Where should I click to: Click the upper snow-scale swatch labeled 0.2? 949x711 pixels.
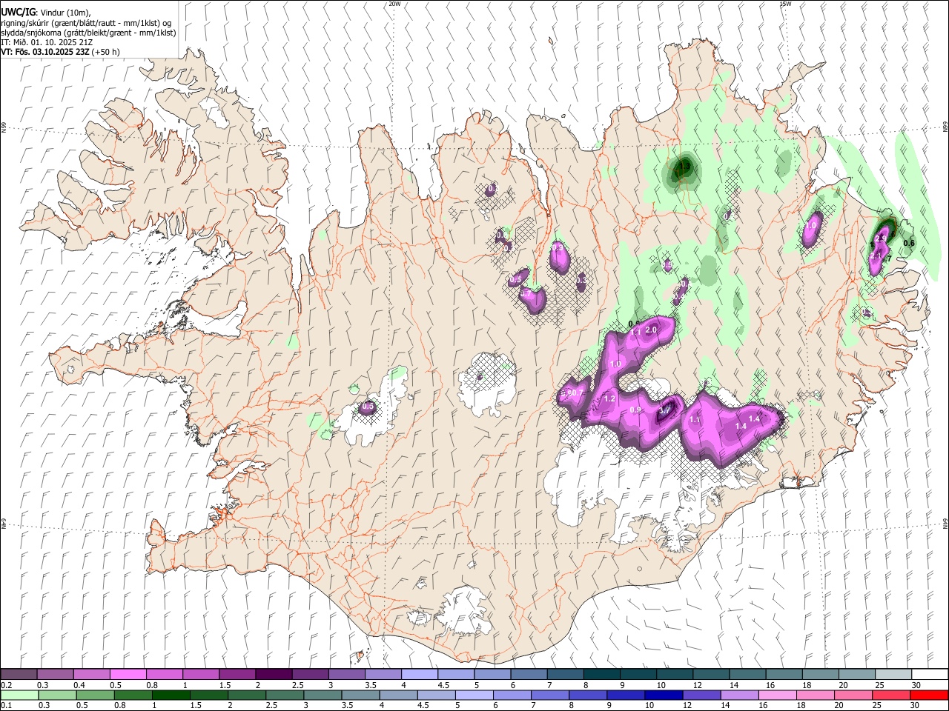(x=19, y=675)
